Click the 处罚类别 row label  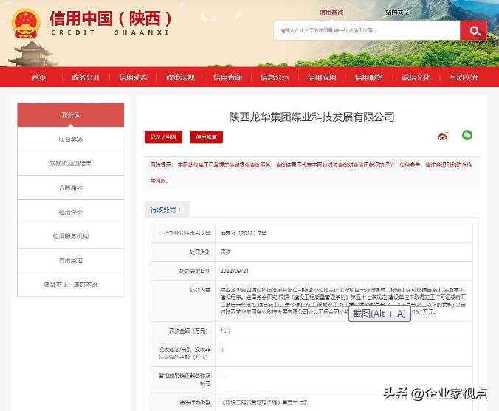pyautogui.click(x=200, y=252)
